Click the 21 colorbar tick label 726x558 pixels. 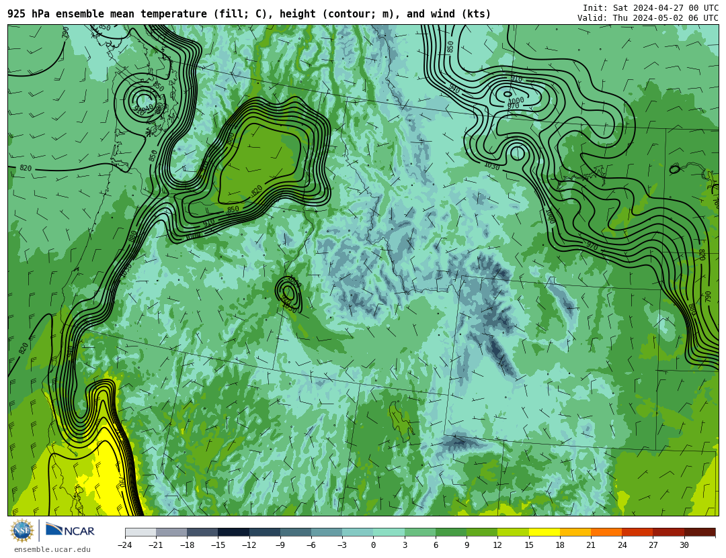[591, 545]
